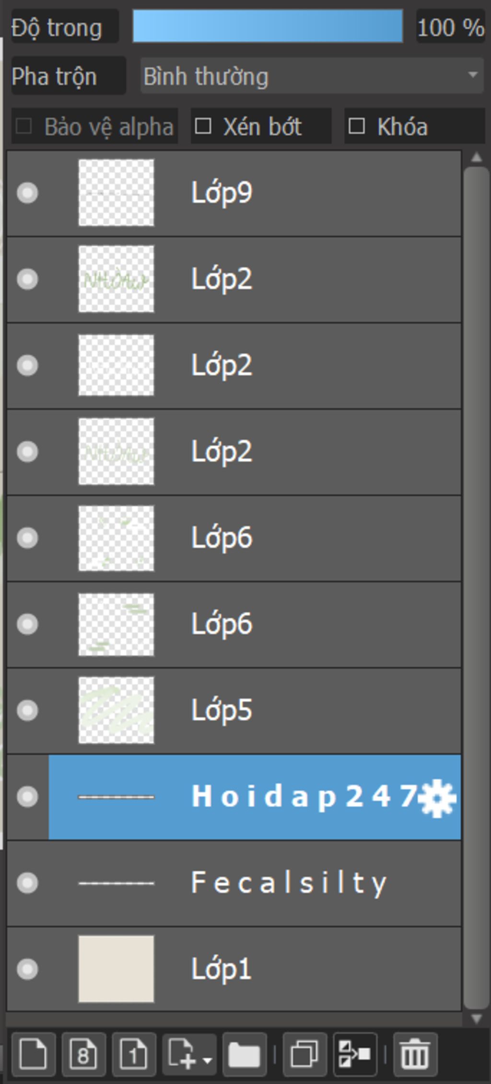The image size is (491, 1084).
Task: Enable the Khóa lock checkbox
Action: tap(357, 126)
